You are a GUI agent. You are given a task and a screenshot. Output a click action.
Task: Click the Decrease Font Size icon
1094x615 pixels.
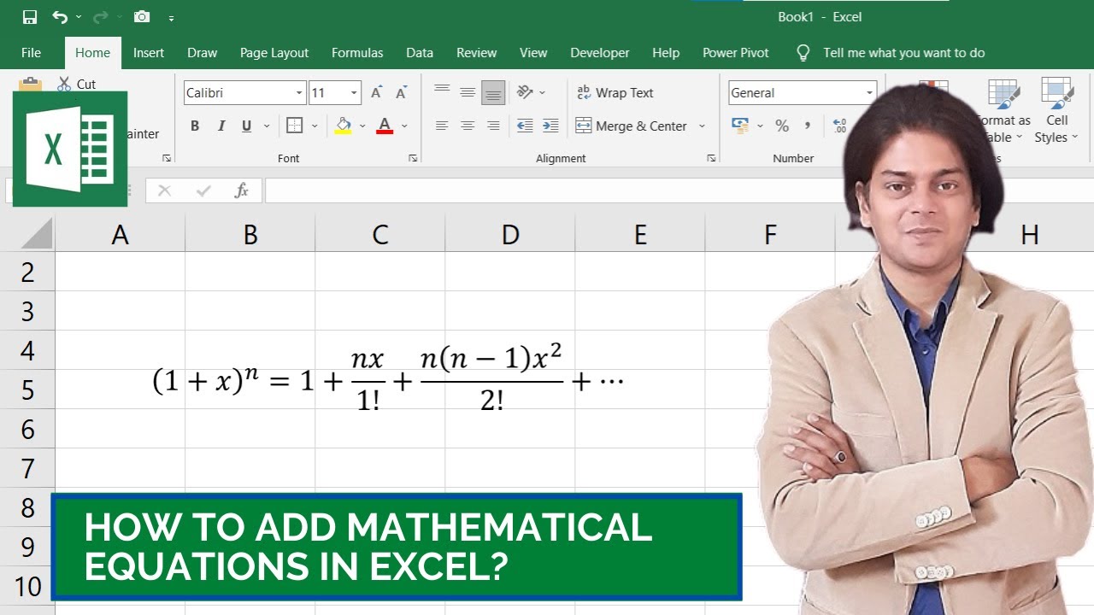[x=401, y=93]
